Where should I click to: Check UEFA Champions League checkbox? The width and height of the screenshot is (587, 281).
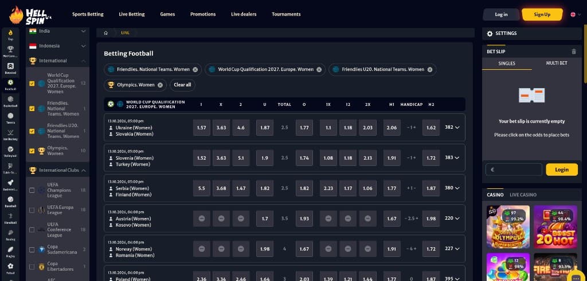(x=32, y=190)
